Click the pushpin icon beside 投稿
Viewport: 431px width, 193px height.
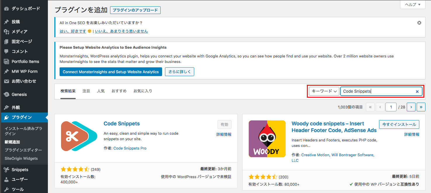[6, 22]
